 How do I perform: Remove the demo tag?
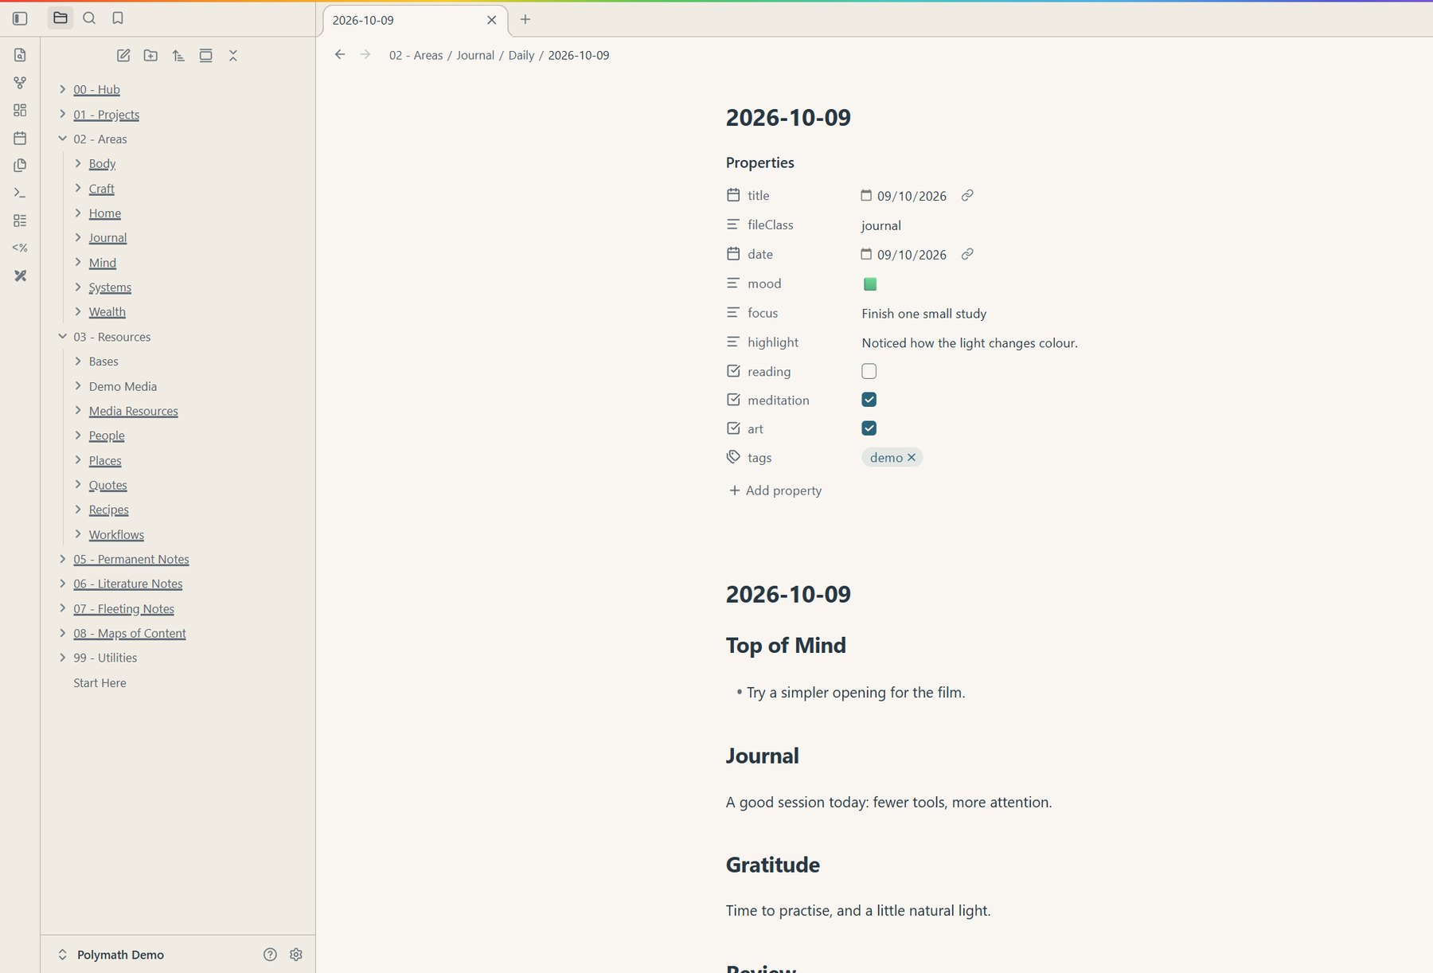point(912,457)
